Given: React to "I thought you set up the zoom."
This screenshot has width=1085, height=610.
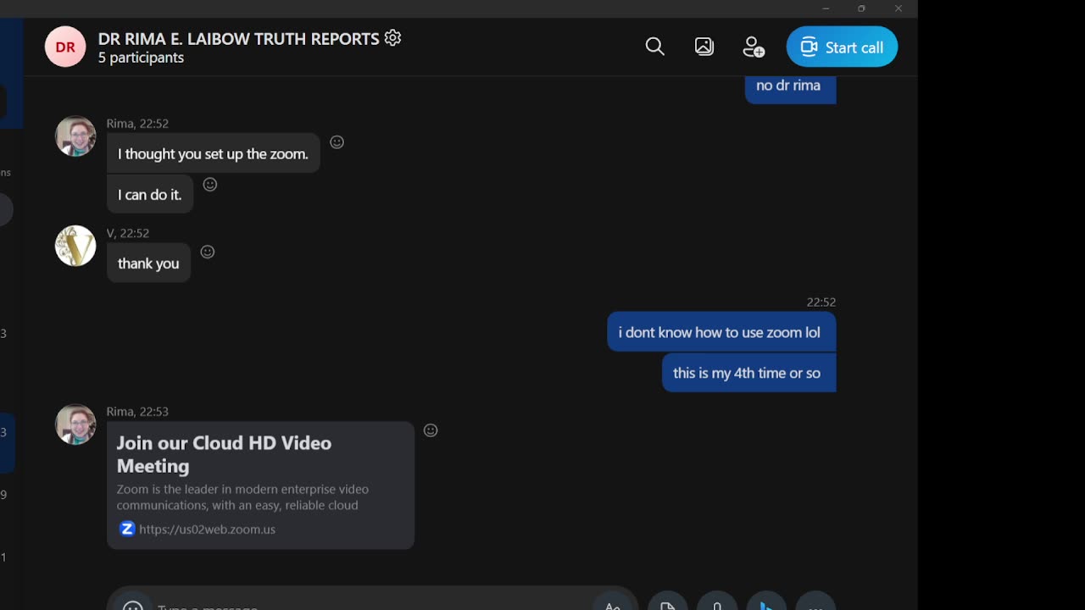Looking at the screenshot, I should coord(337,142).
